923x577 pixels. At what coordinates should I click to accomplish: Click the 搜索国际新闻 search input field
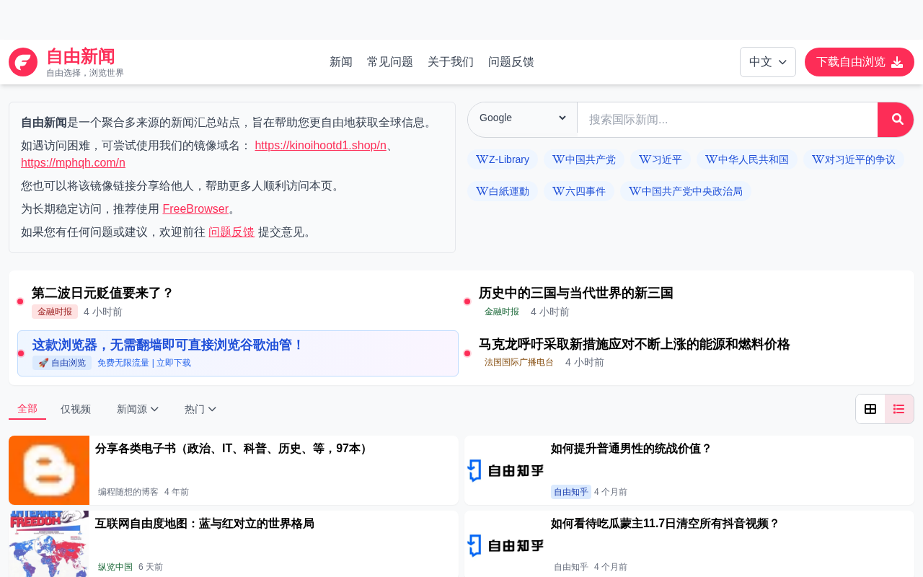tap(728, 120)
